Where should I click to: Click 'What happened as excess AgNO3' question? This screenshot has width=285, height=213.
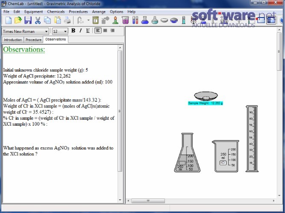(58, 151)
